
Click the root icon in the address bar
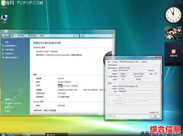13,36
